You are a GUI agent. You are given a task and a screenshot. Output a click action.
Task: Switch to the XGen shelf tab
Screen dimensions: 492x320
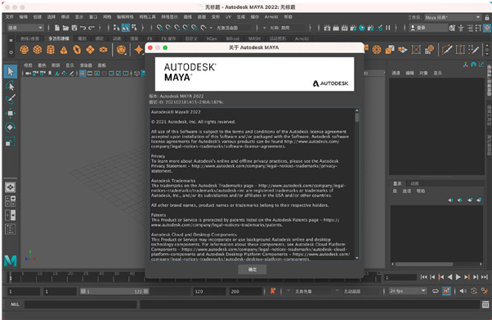(x=212, y=38)
